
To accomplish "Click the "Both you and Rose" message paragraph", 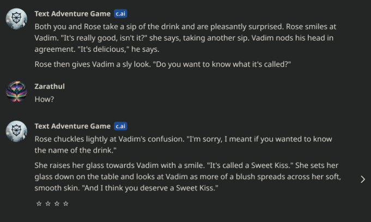I will [185, 38].
